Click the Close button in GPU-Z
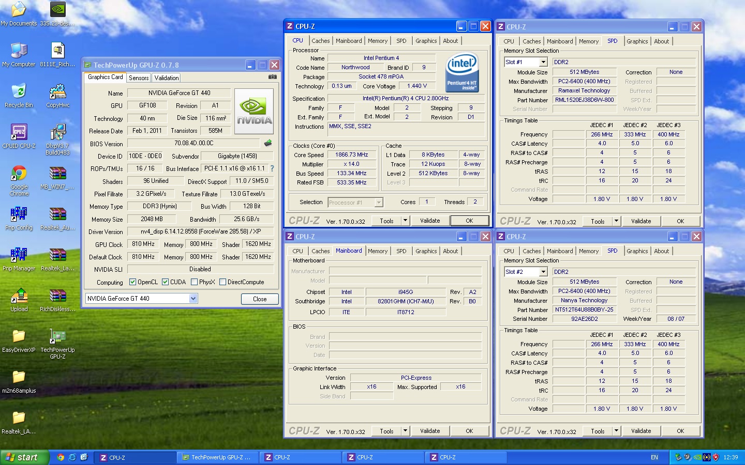 (x=260, y=299)
